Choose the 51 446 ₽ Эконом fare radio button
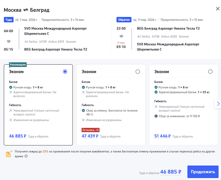The image size is (221, 180). (210, 72)
